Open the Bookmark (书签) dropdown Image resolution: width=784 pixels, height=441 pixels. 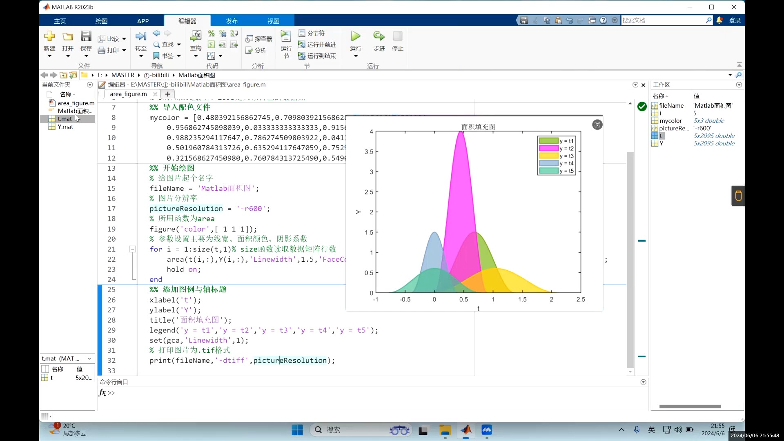pyautogui.click(x=179, y=56)
